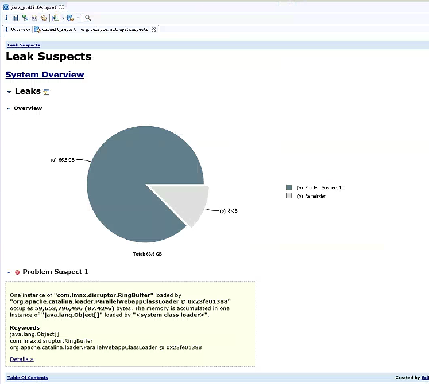
Task: Open the System Overview link
Action: [x=45, y=75]
